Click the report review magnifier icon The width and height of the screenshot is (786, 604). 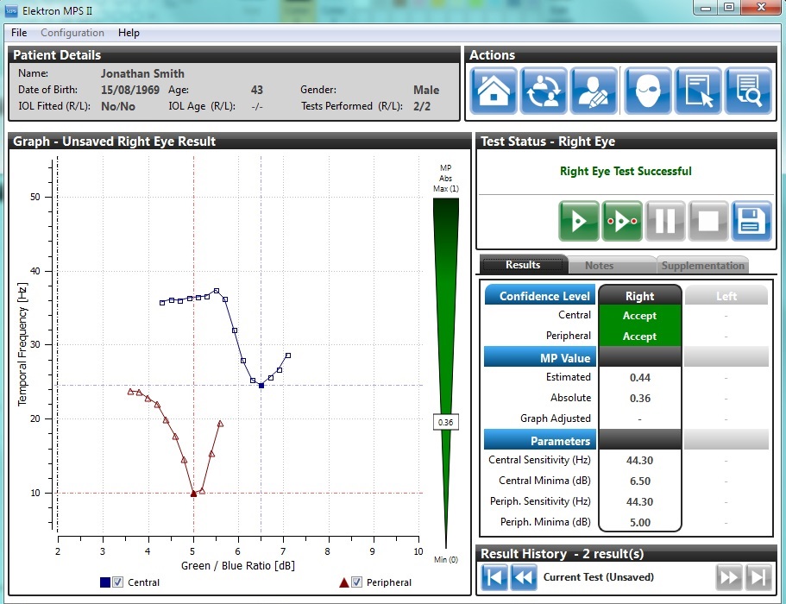coord(748,91)
